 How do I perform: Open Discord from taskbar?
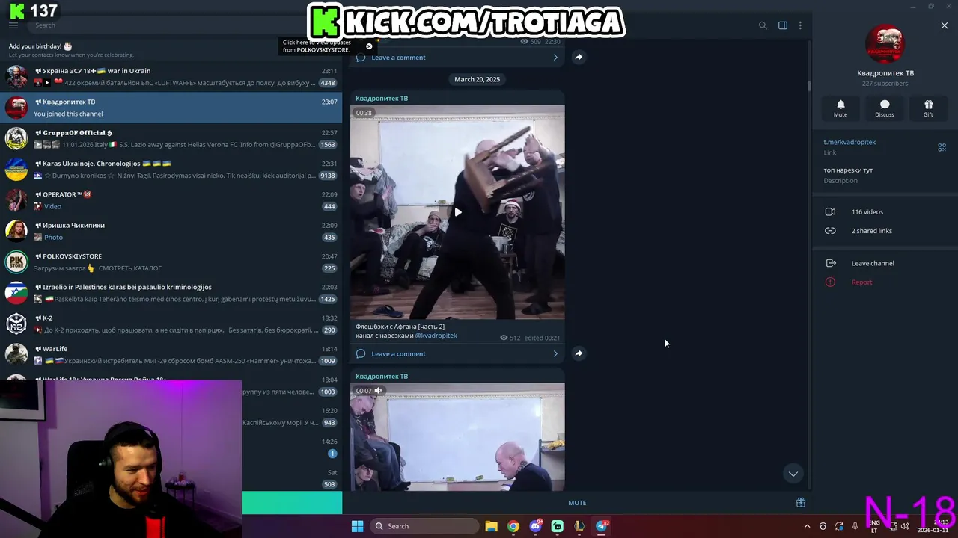(535, 526)
